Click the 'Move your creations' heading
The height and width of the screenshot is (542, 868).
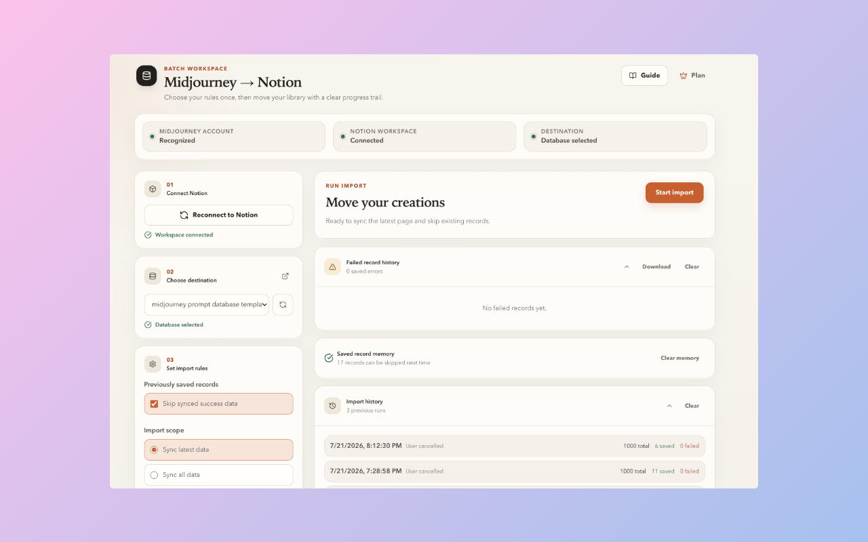coord(385,203)
